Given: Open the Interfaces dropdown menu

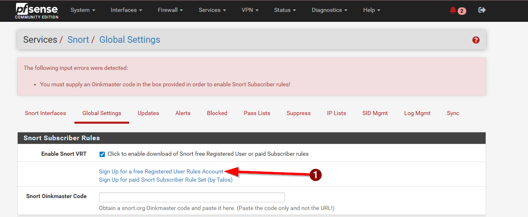Looking at the screenshot, I should (126, 10).
